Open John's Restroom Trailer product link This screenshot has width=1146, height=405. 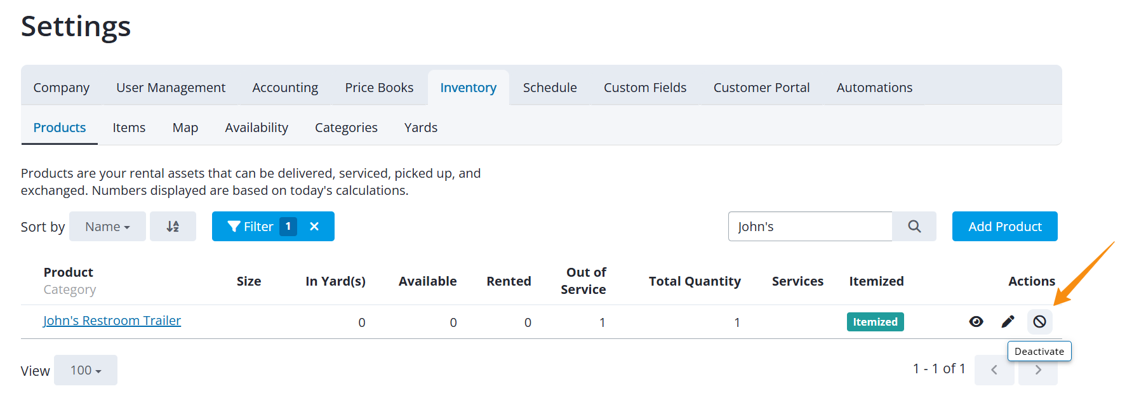point(112,321)
